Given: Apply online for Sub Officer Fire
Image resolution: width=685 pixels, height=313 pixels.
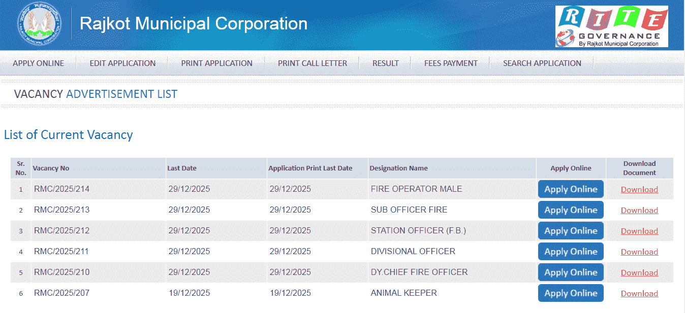Looking at the screenshot, I should 571,210.
